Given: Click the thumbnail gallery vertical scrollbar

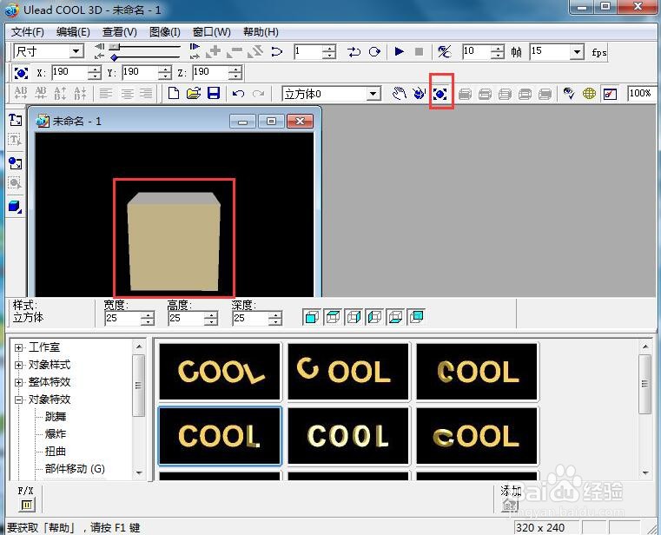Looking at the screenshot, I should (x=644, y=409).
